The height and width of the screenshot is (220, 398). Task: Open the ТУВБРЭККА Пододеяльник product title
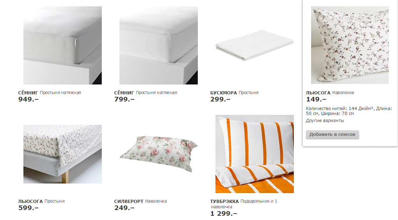244,204
